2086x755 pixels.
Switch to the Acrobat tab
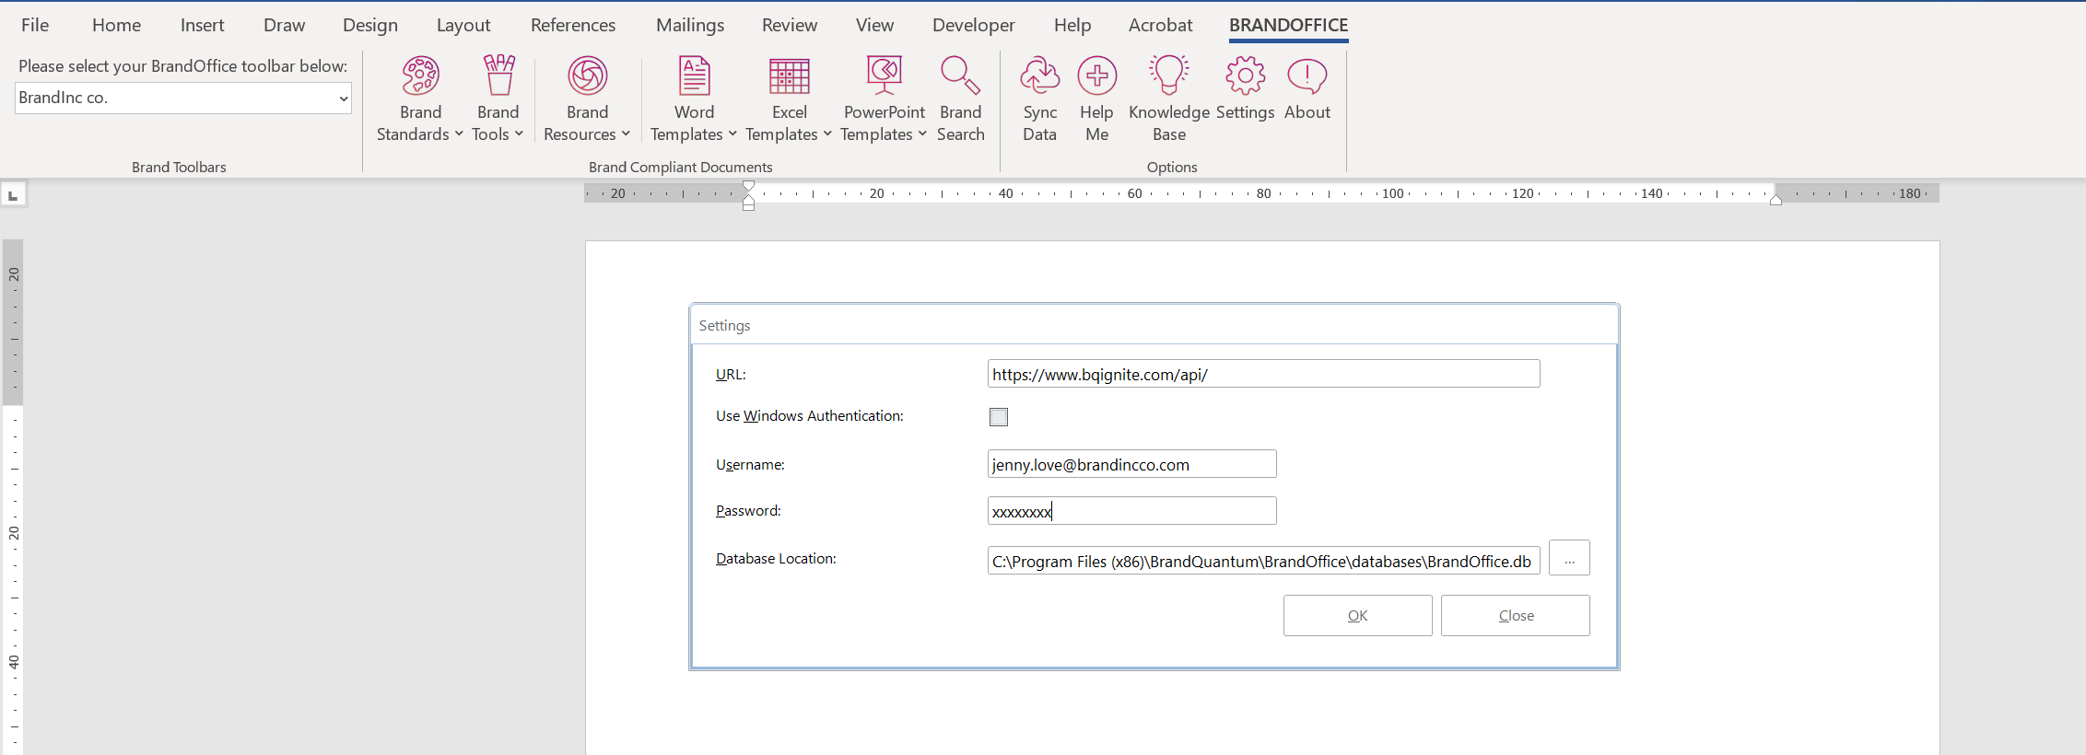(x=1160, y=25)
